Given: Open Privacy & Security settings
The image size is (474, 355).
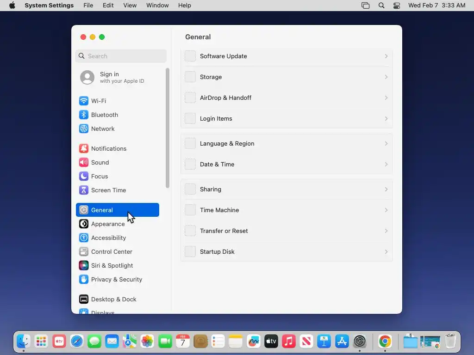Looking at the screenshot, I should [117, 280].
